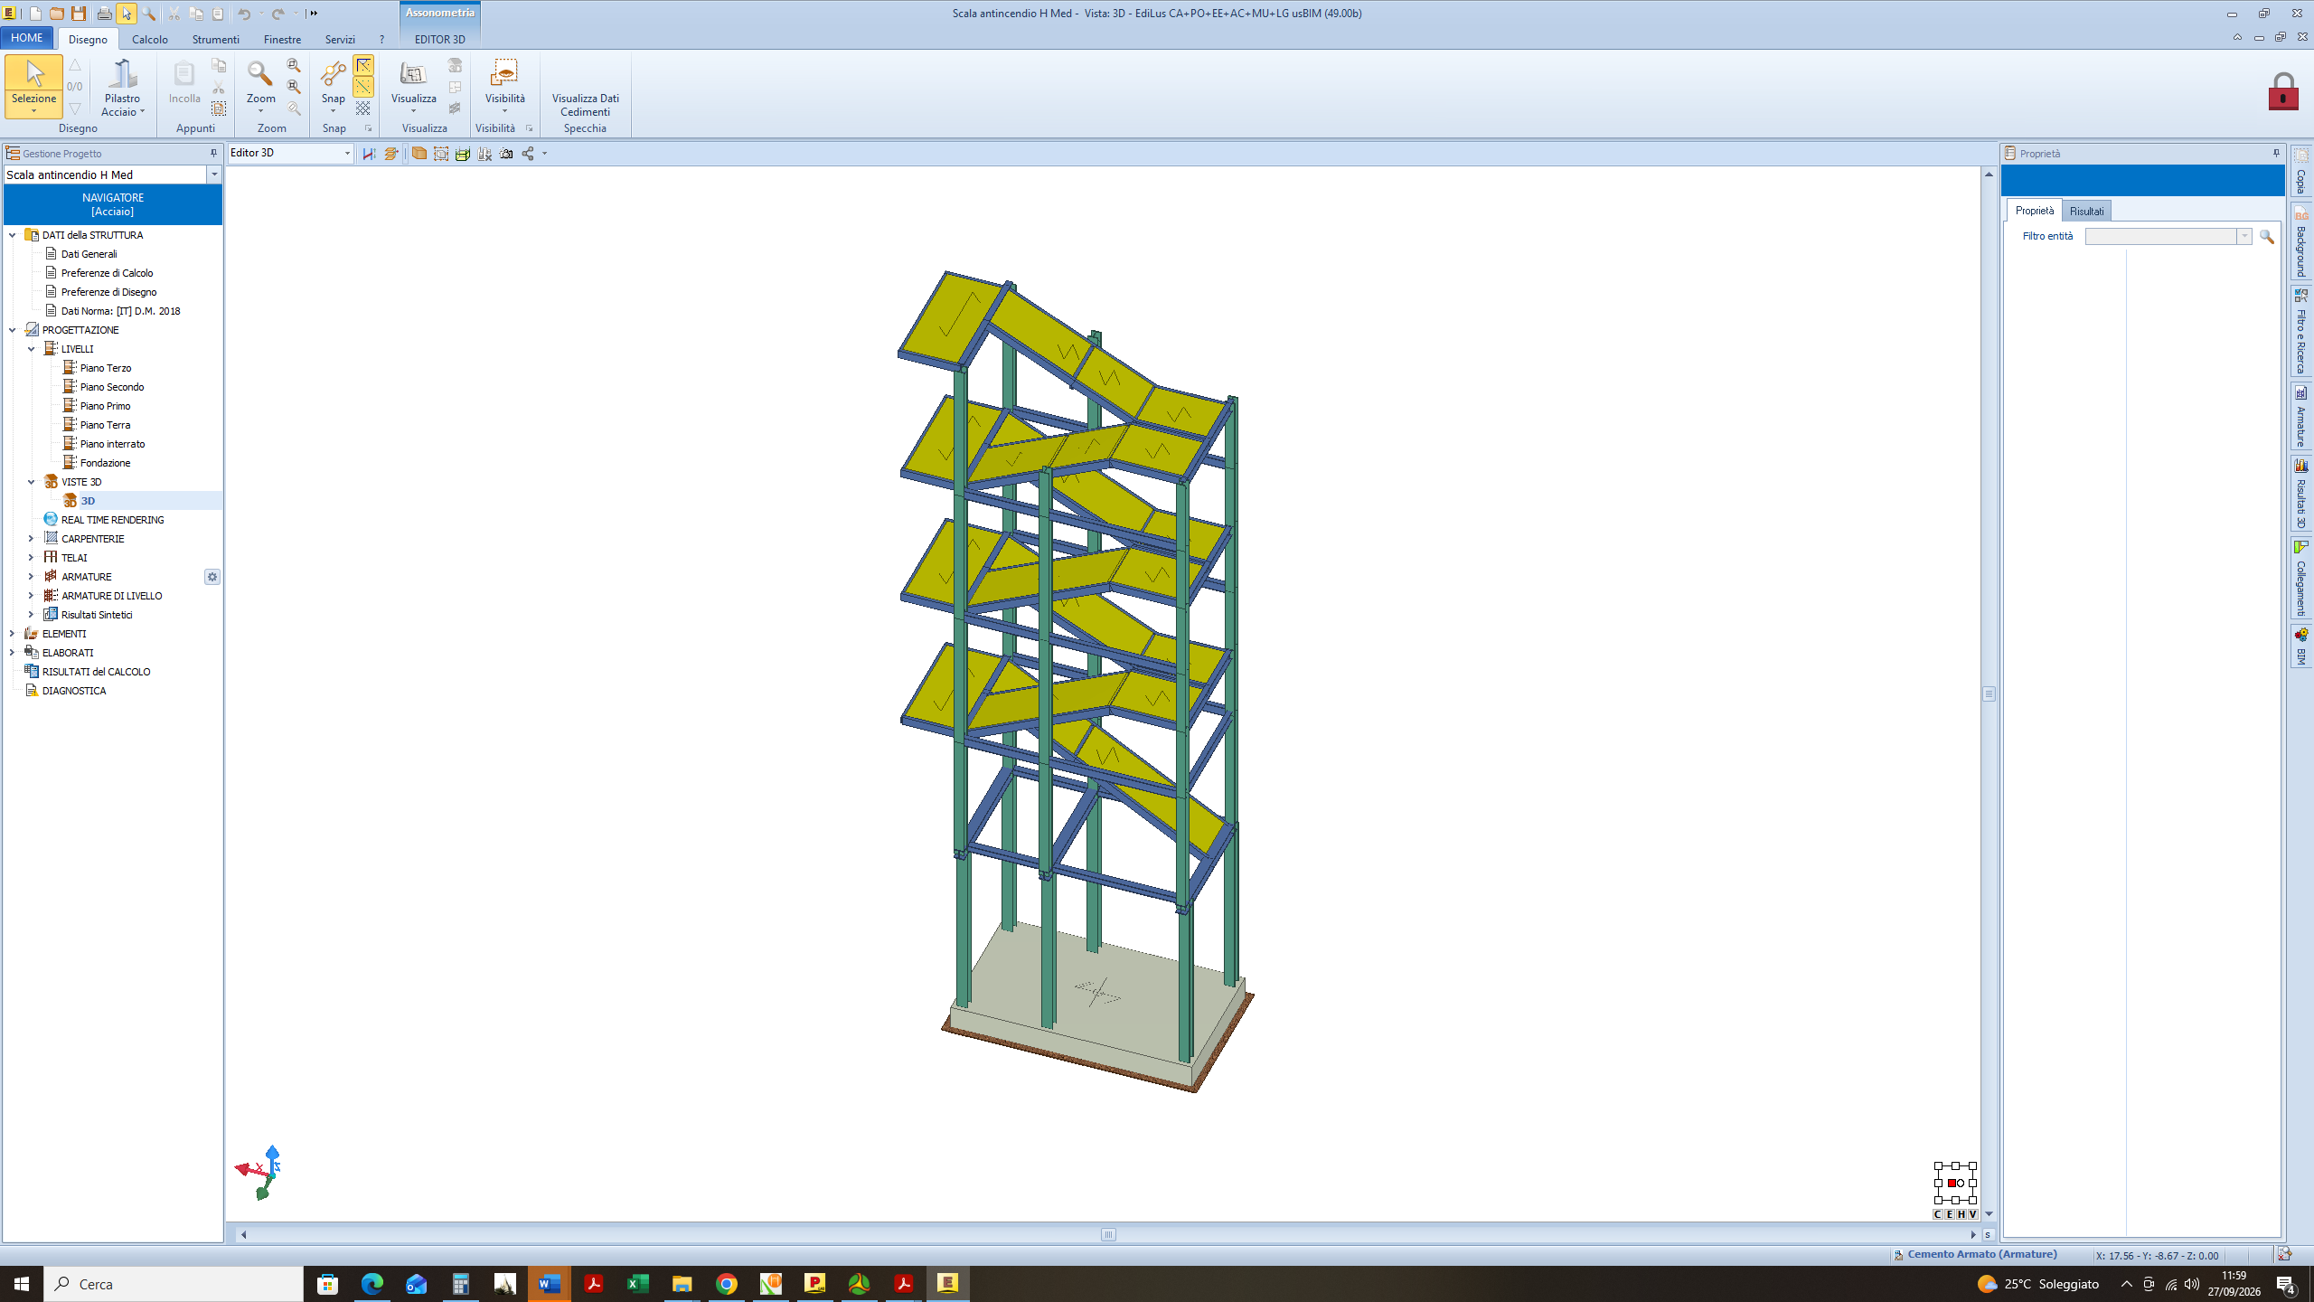Click the red padlock icon

[2282, 91]
